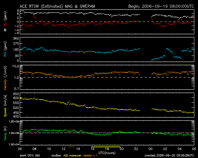This screenshot has height=158, width=198.
Task: Click the "0.1" tick on the Density axis
Action: point(16,89)
